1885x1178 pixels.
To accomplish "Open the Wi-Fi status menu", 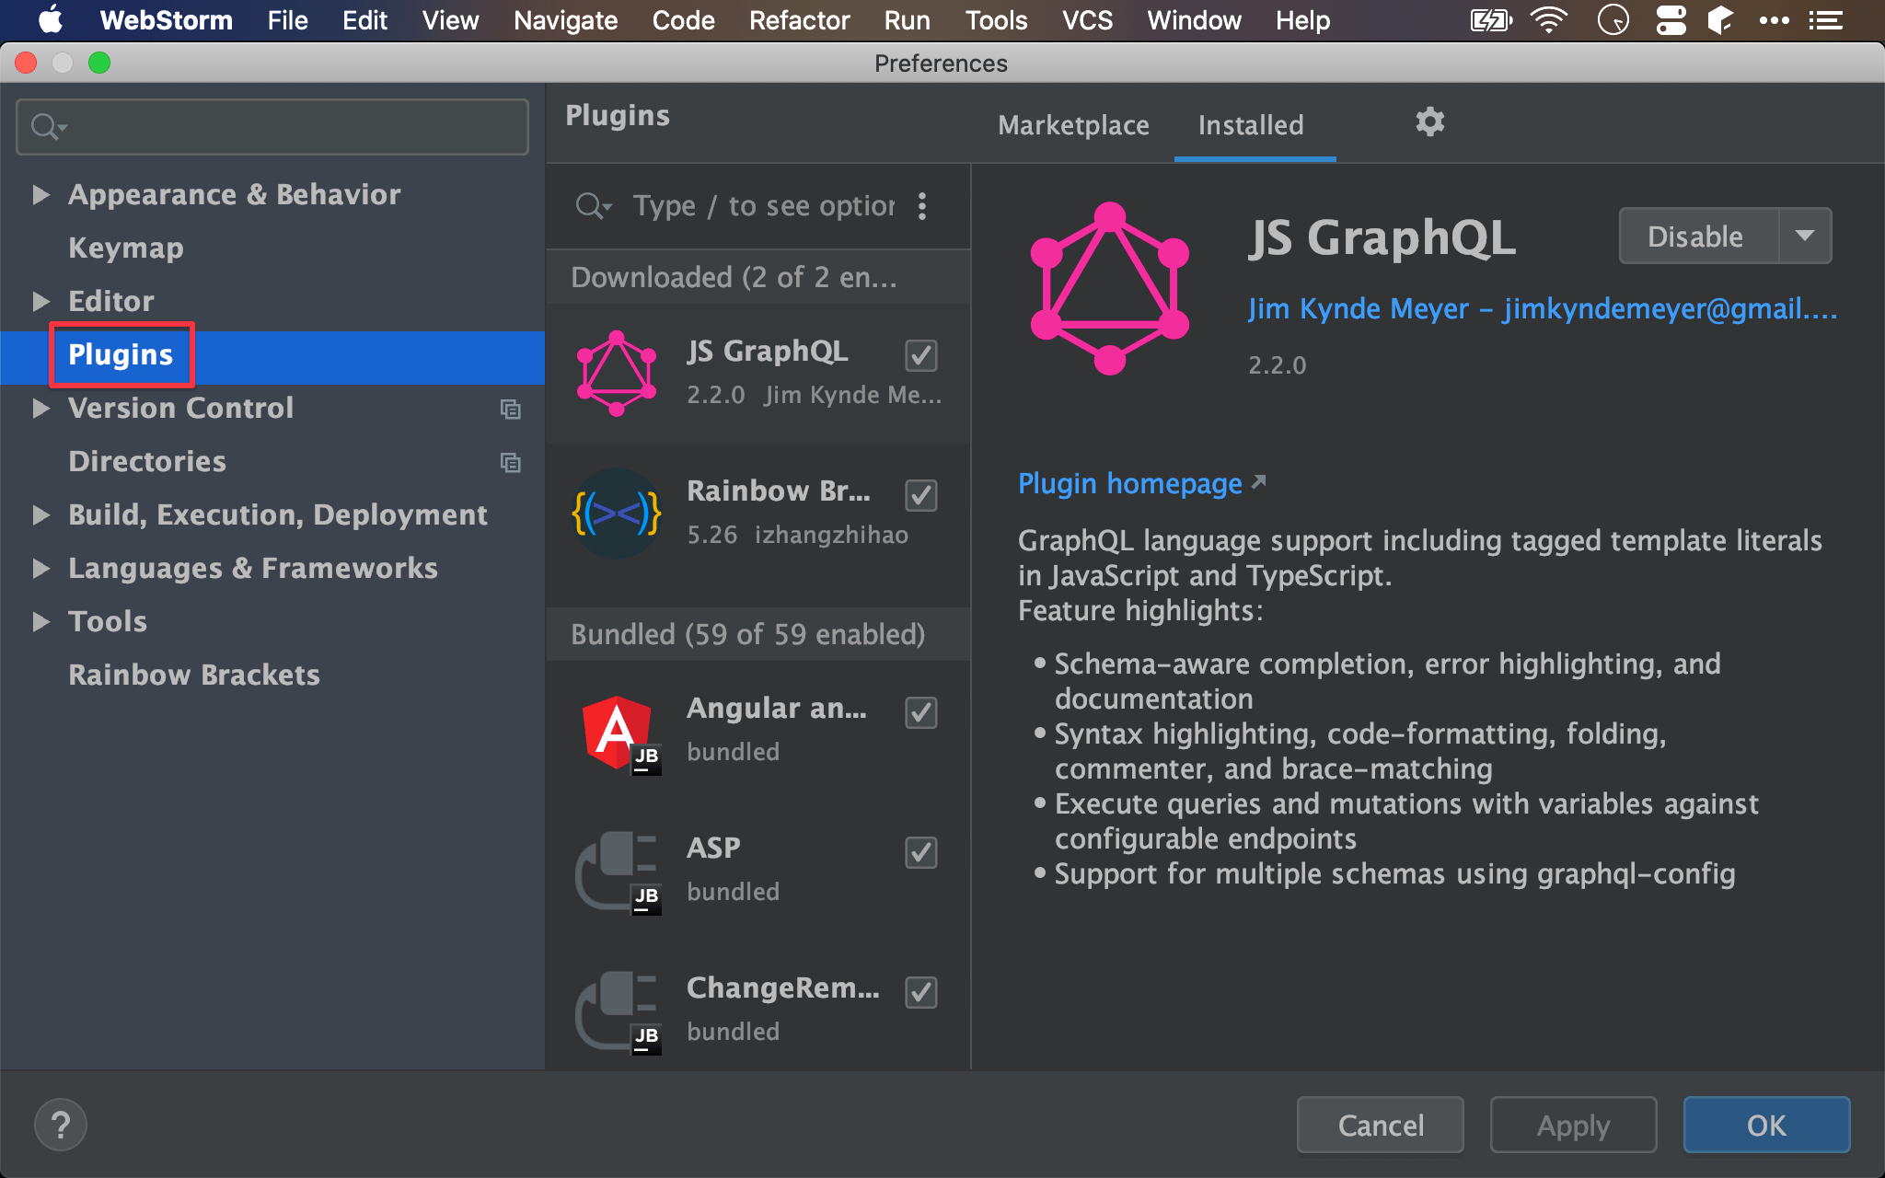I will pos(1549,20).
